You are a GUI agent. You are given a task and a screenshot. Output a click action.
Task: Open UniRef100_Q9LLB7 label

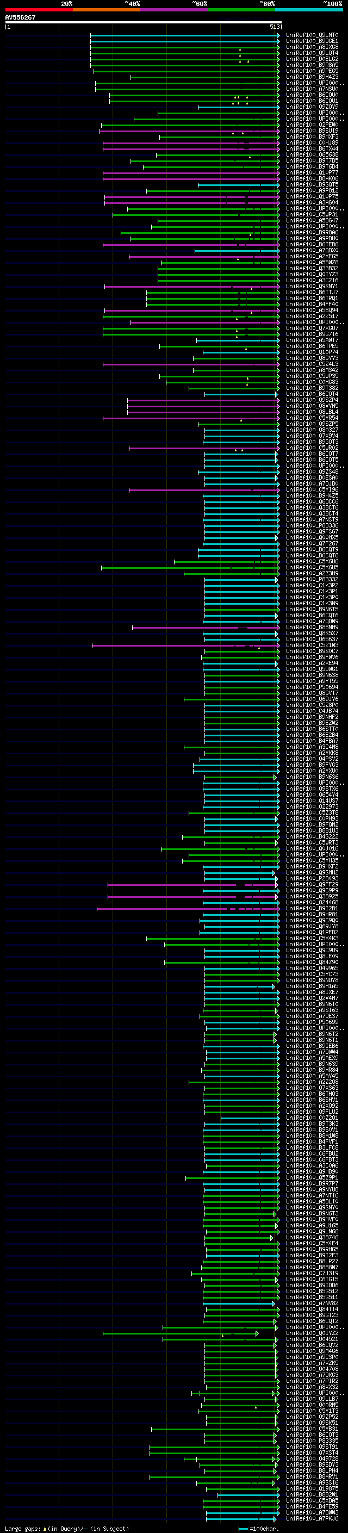point(312,1399)
